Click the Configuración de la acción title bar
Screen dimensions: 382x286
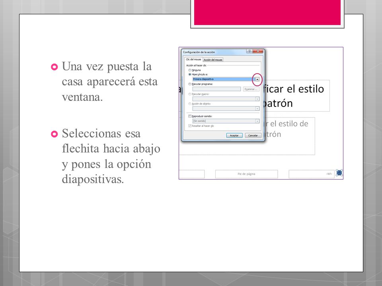214,52
